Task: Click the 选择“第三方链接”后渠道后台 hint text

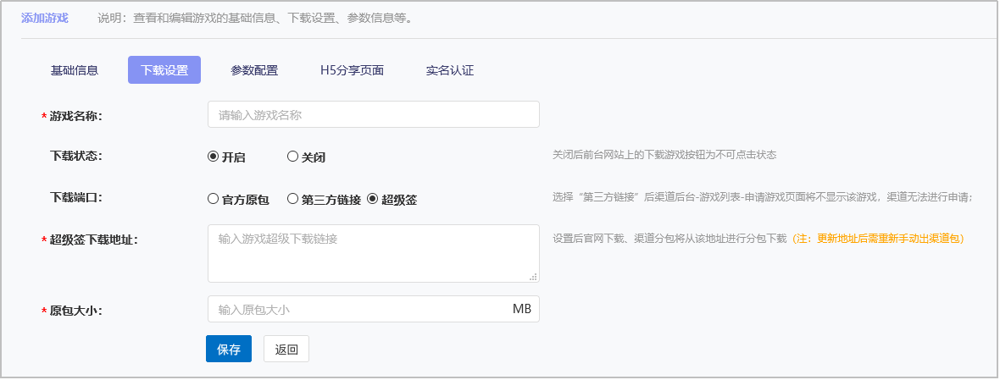Action: point(762,197)
